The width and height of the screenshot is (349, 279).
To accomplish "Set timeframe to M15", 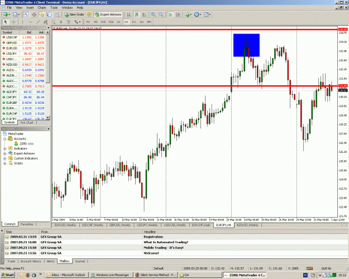I will 103,22.
